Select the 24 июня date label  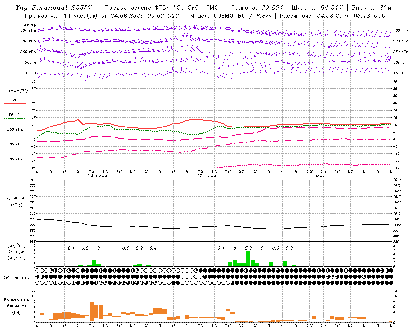[97, 176]
